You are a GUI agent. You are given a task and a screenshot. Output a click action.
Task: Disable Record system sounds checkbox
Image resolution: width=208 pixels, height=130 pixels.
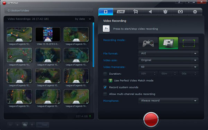coord(105,87)
